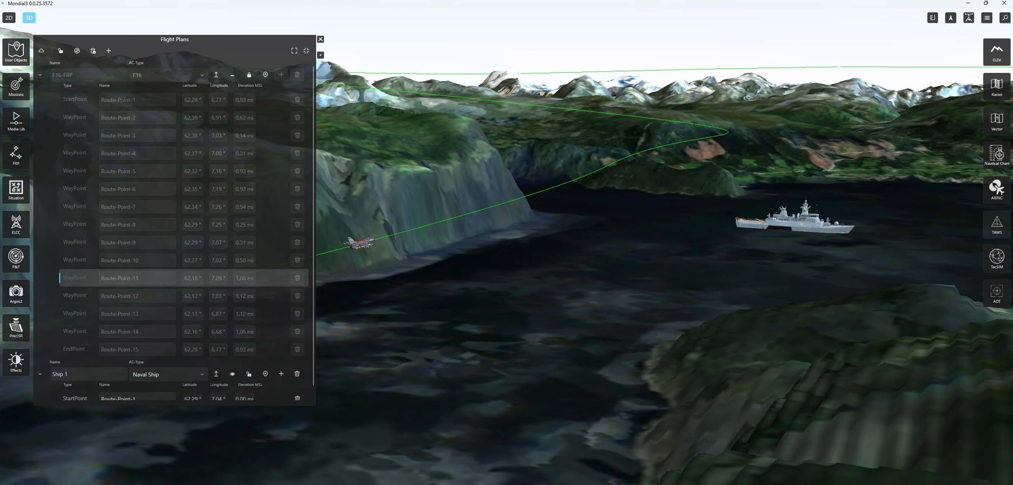Open the Argos2 camera tool

pos(16,293)
